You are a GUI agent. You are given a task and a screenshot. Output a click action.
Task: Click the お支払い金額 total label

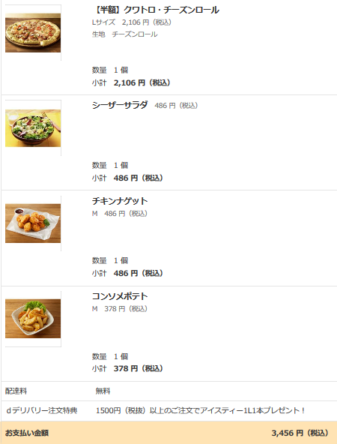click(27, 433)
